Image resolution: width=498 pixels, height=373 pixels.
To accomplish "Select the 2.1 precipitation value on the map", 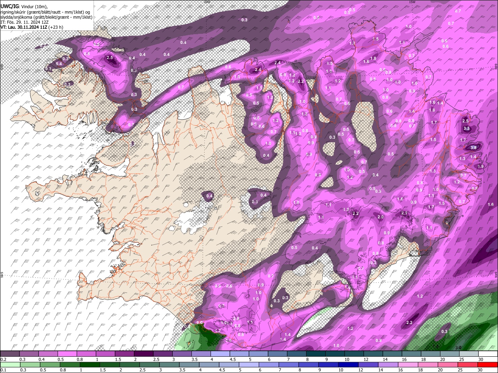I will click(x=404, y=213).
